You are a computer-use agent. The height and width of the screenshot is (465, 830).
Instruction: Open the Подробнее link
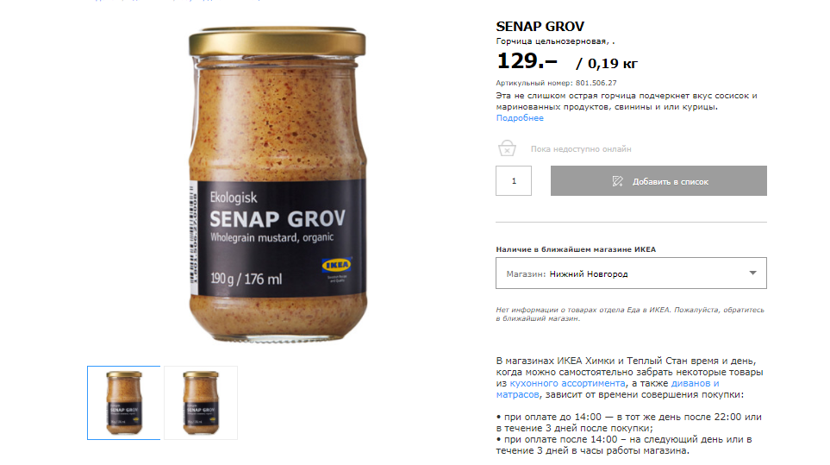tap(520, 118)
